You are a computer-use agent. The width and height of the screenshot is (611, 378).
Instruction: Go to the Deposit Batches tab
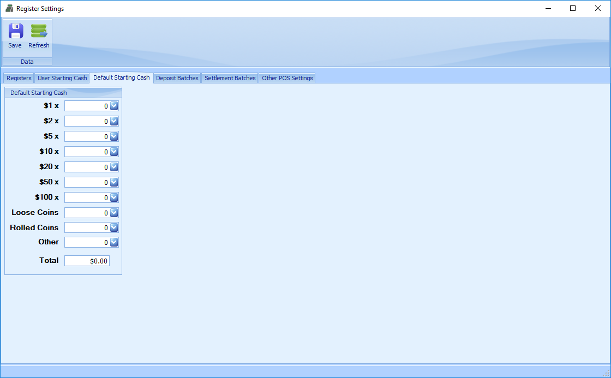pos(177,78)
